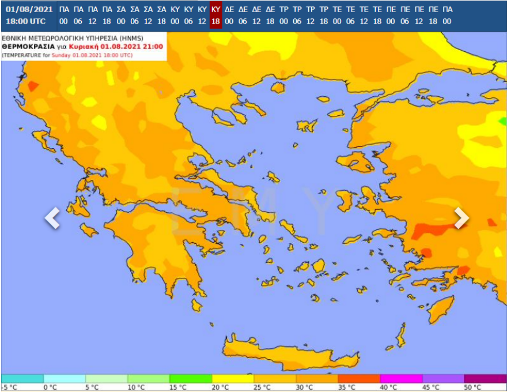Viewport: 507px width, 392px height.
Task: Pick ΤΡ 12 from the timeline
Action: click(311, 16)
